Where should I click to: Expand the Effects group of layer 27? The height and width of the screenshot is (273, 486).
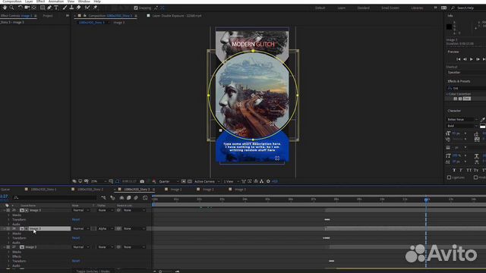8,256
